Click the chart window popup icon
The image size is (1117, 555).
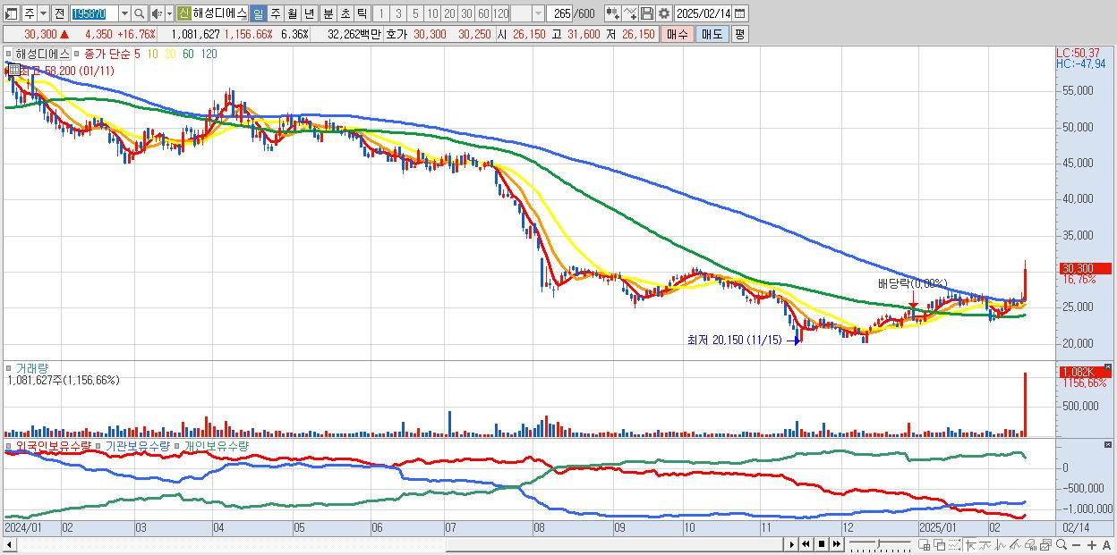[x=1046, y=544]
